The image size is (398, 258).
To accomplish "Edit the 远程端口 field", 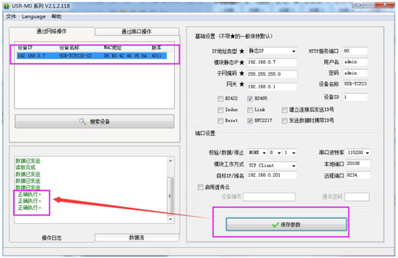I will point(358,175).
